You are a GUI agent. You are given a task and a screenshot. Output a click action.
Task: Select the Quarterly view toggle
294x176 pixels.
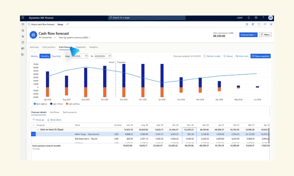click(x=56, y=56)
